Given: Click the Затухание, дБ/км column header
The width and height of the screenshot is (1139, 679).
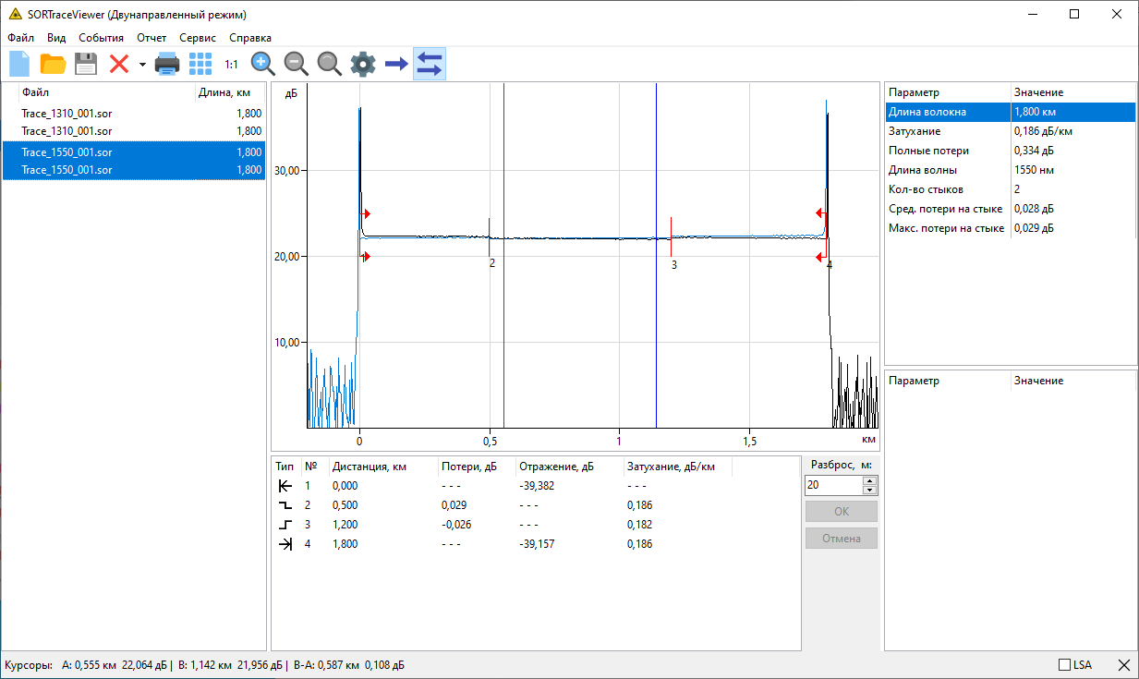Looking at the screenshot, I should tap(677, 467).
